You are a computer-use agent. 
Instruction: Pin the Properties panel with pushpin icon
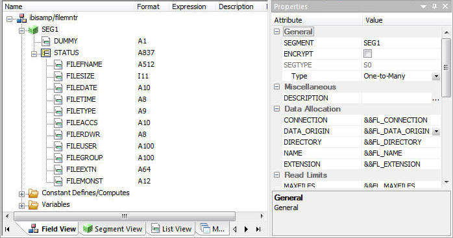[x=434, y=6]
